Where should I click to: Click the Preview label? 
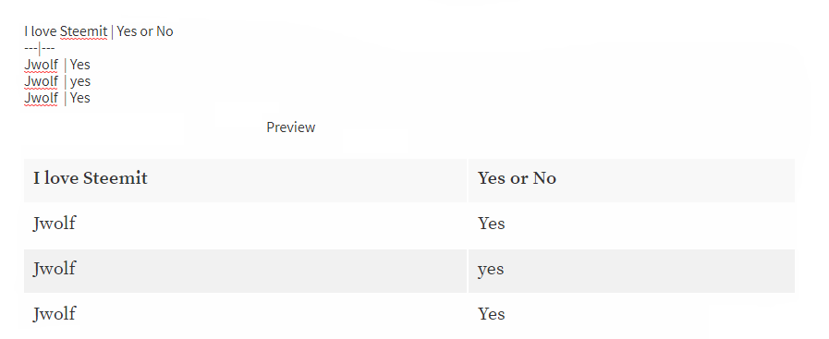pyautogui.click(x=291, y=127)
